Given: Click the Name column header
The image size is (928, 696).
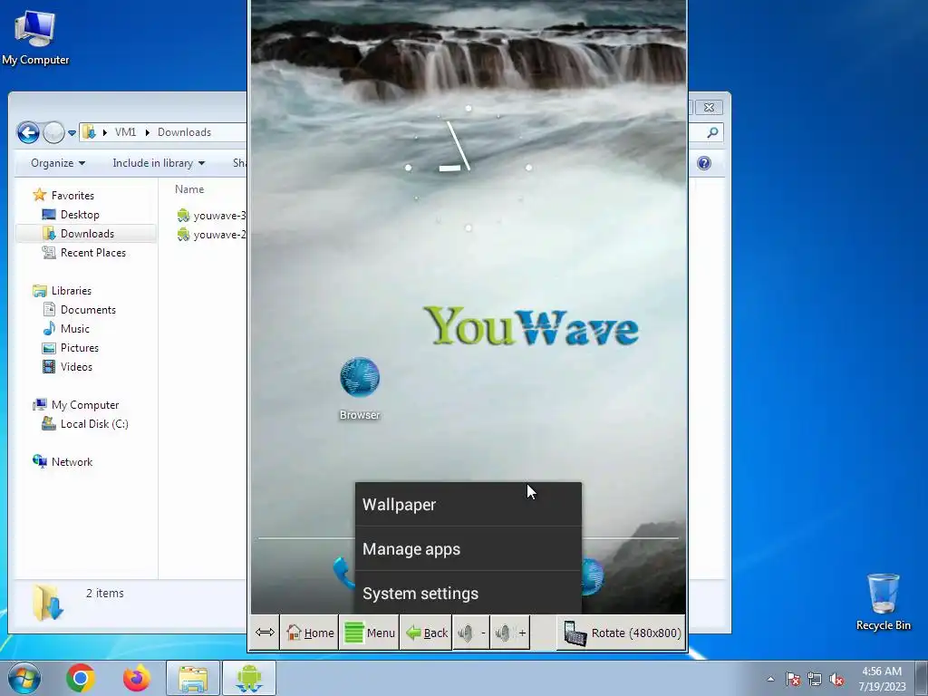Looking at the screenshot, I should point(189,188).
